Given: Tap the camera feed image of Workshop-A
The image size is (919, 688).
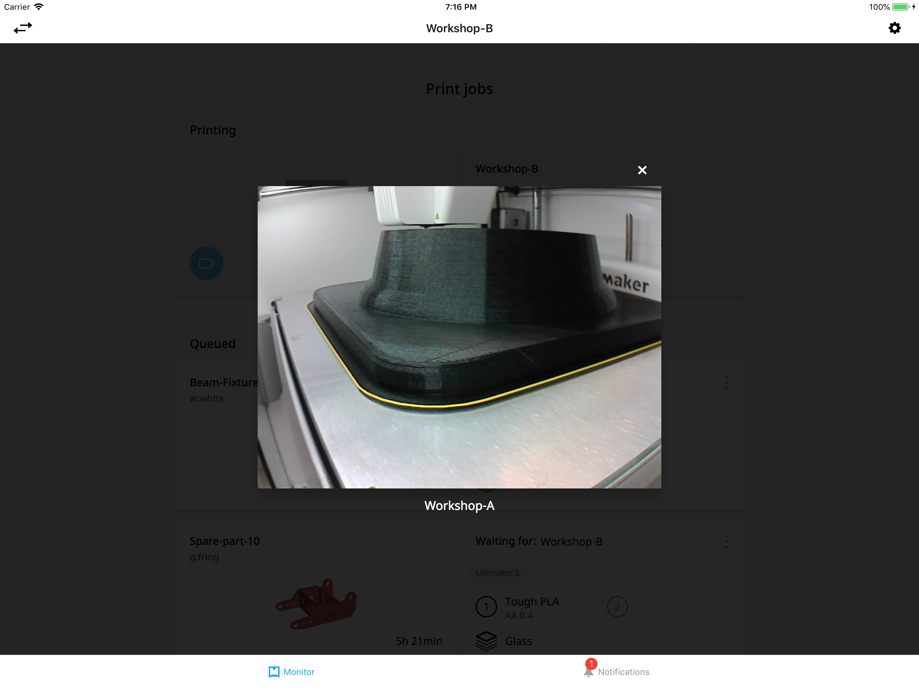Looking at the screenshot, I should coord(459,337).
